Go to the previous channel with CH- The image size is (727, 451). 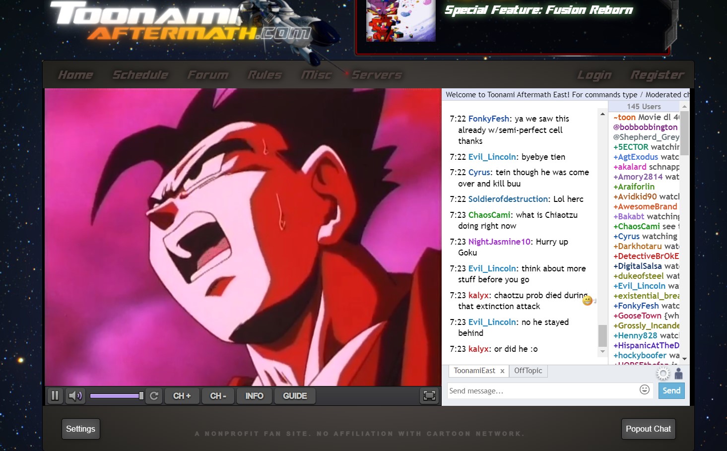click(x=218, y=396)
